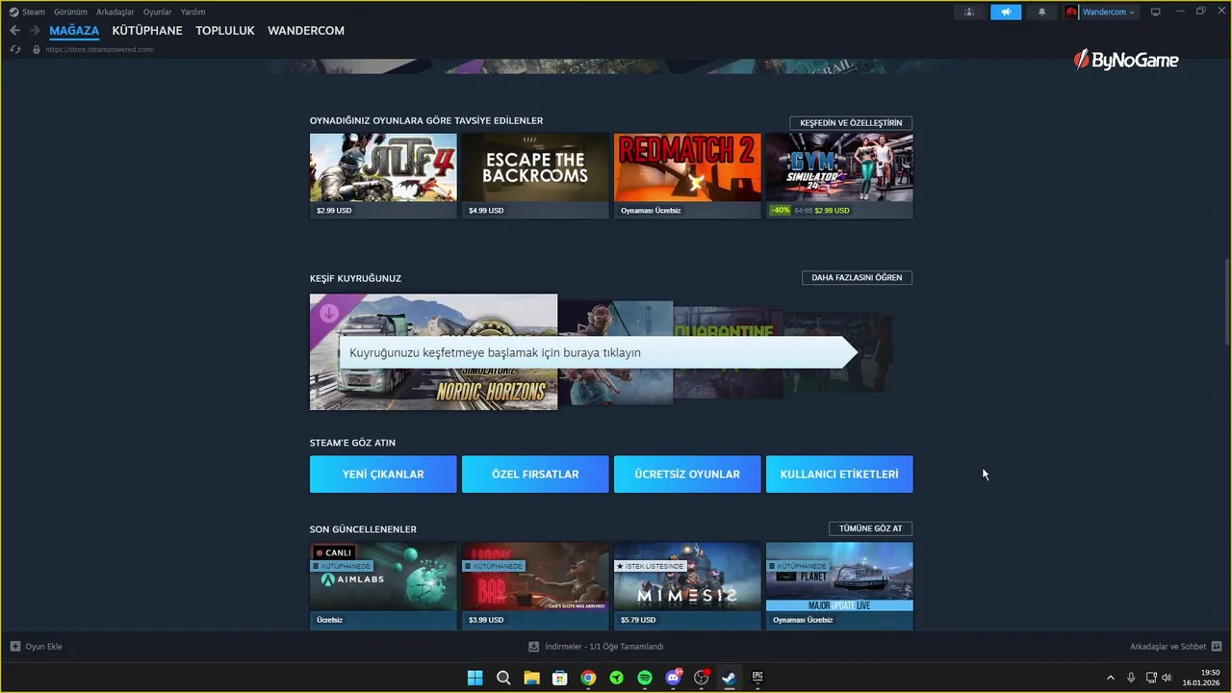Switch to the TOPLULUK tab
This screenshot has height=693, width=1232.
(x=225, y=31)
